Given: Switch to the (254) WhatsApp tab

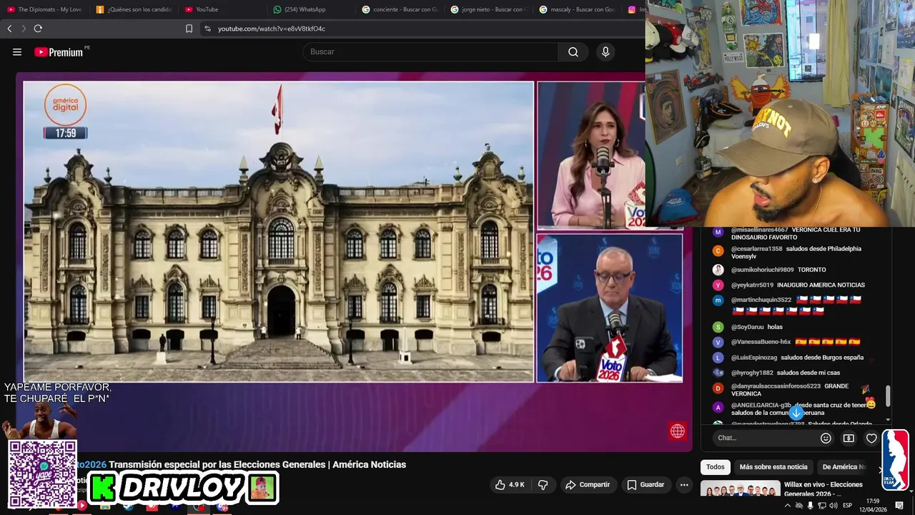Looking at the screenshot, I should (311, 9).
